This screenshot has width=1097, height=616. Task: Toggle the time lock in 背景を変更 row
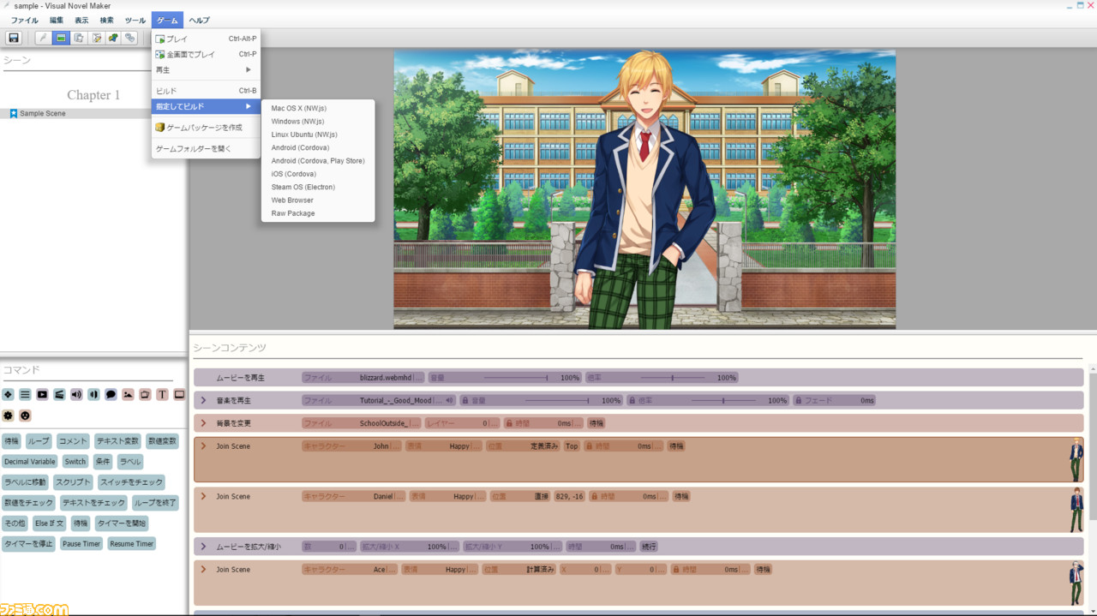[x=509, y=423]
